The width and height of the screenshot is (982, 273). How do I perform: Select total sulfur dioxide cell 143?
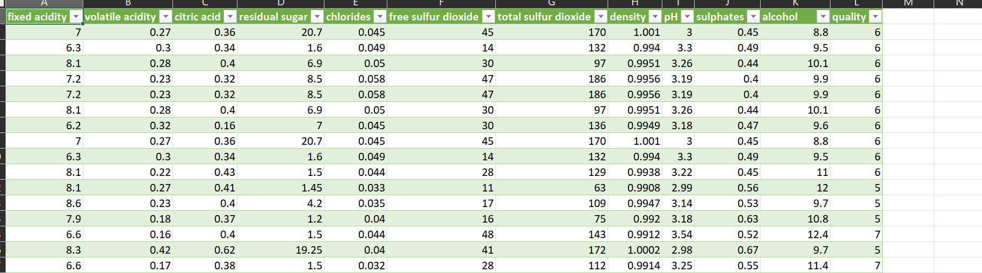click(552, 234)
